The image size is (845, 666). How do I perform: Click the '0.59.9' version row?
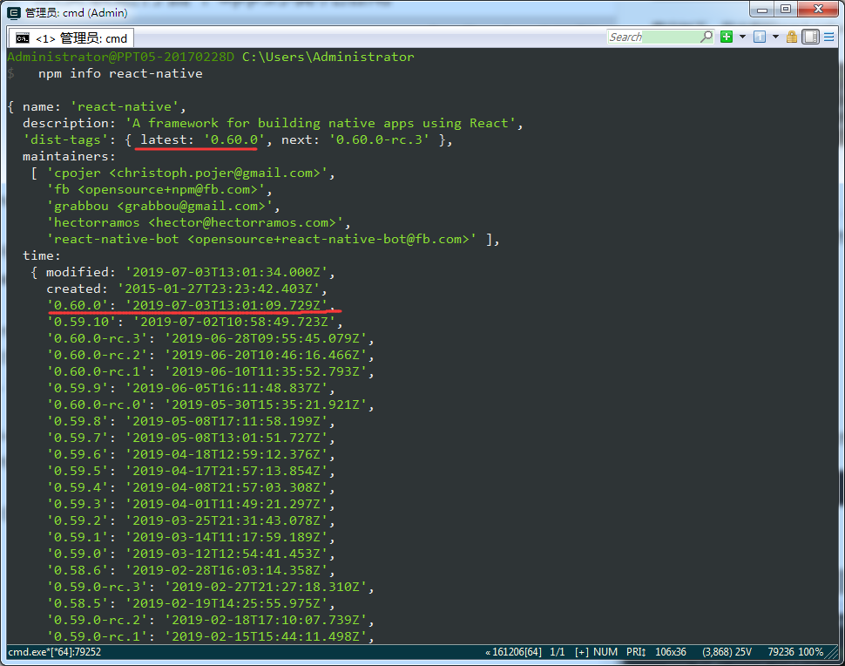[192, 388]
